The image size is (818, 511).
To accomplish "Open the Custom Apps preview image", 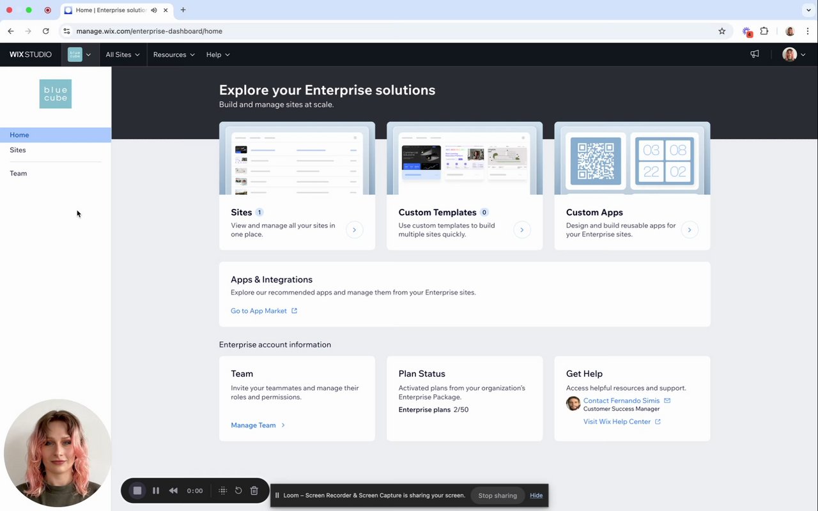I will 632,158.
